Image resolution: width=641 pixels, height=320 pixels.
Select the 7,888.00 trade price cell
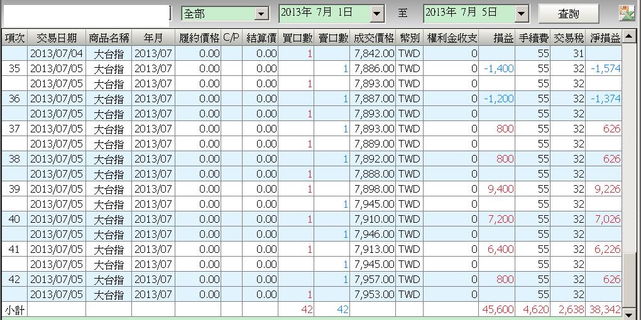[x=373, y=174]
